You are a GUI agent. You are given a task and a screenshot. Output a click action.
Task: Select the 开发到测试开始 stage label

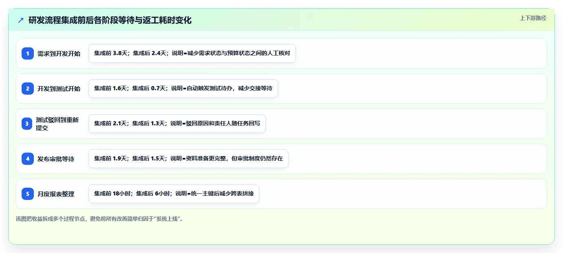59,89
